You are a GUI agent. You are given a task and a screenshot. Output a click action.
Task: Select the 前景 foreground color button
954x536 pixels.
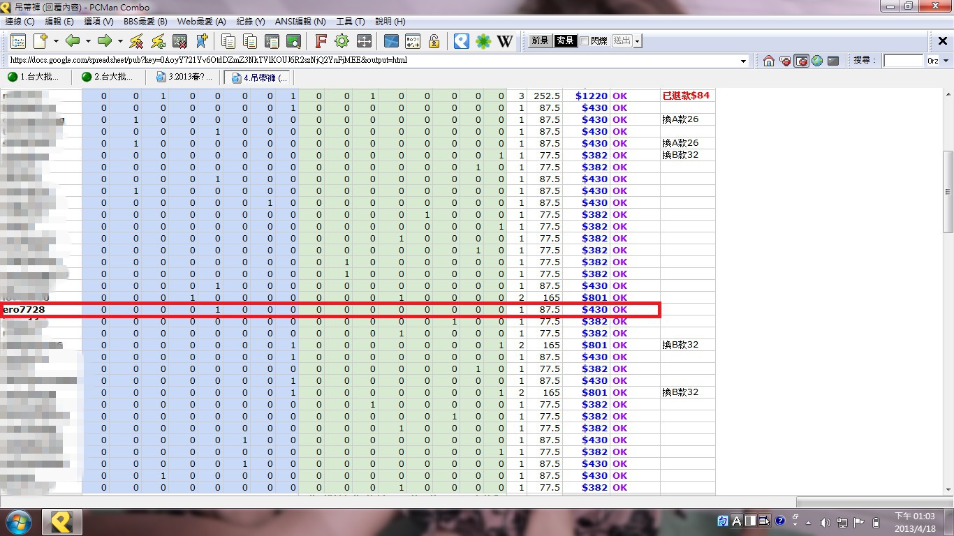pyautogui.click(x=540, y=40)
